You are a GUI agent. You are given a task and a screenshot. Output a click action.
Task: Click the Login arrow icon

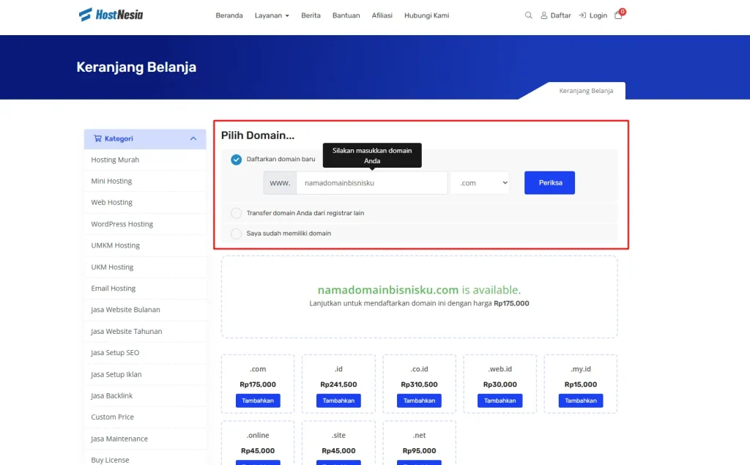[582, 15]
